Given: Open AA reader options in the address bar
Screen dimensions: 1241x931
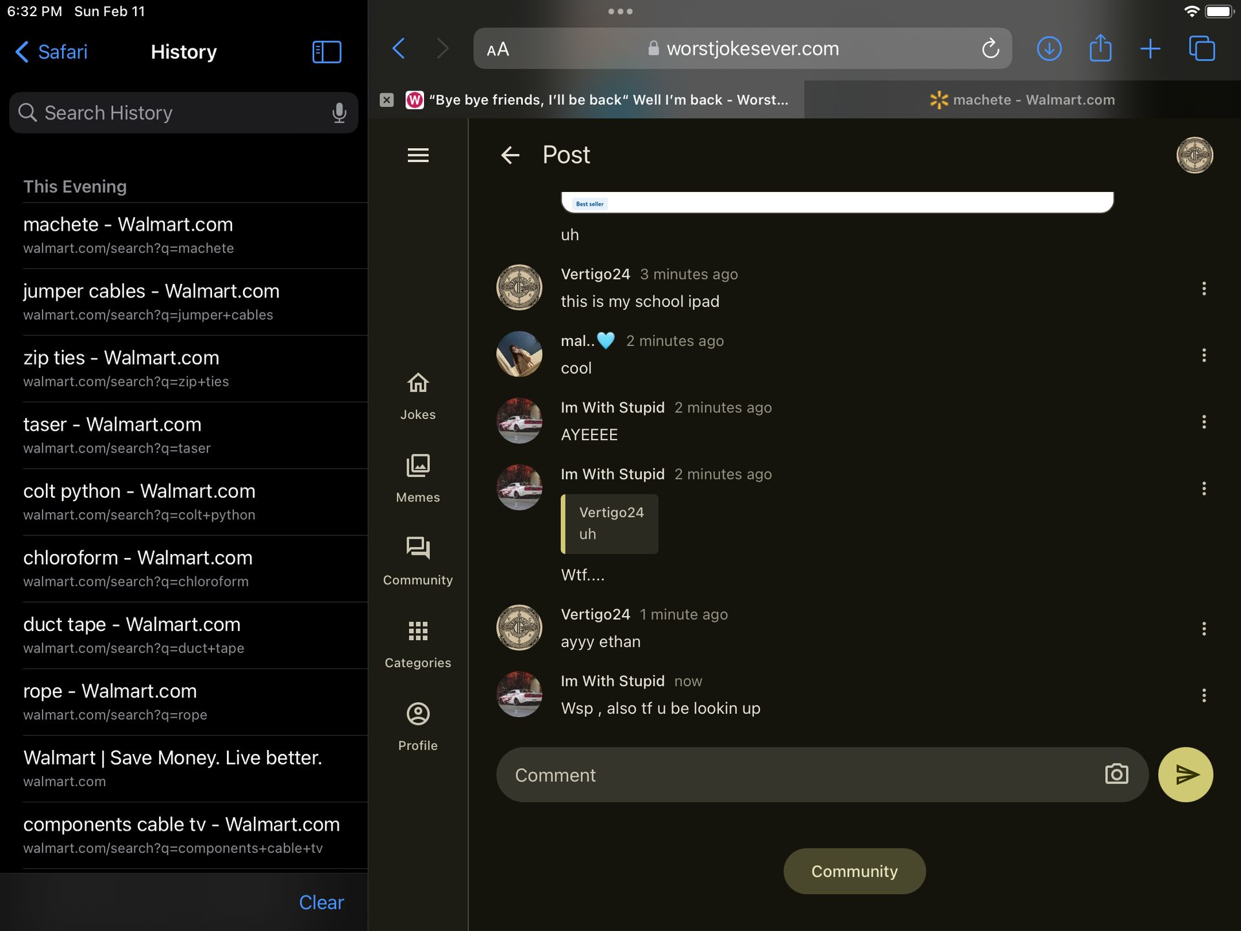Looking at the screenshot, I should [498, 49].
